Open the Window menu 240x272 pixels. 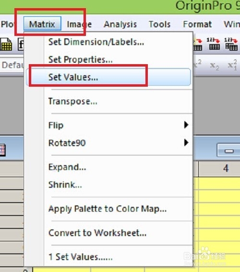[x=232, y=24]
